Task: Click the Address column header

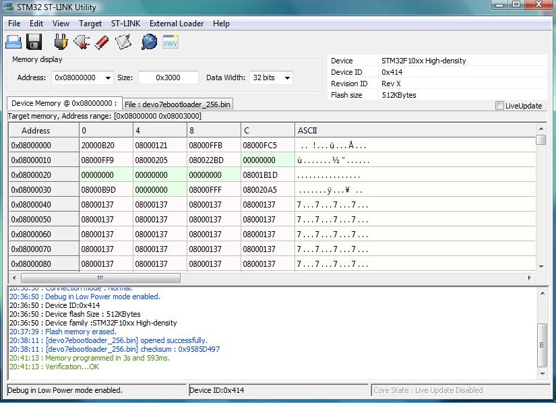Action: pyautogui.click(x=44, y=131)
